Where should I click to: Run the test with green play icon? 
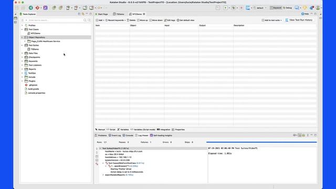point(225,8)
